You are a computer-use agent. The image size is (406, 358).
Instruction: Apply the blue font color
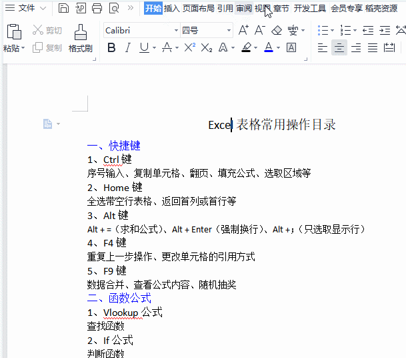(x=269, y=47)
